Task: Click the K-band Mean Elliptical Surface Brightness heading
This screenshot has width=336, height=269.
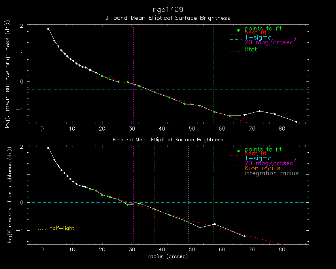Action: (x=168, y=139)
